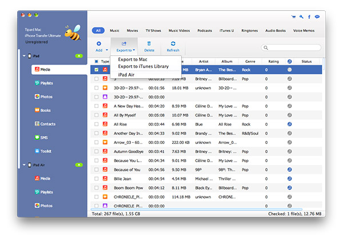Check the All Rise row
This screenshot has height=241, width=343.
[x=96, y=124]
